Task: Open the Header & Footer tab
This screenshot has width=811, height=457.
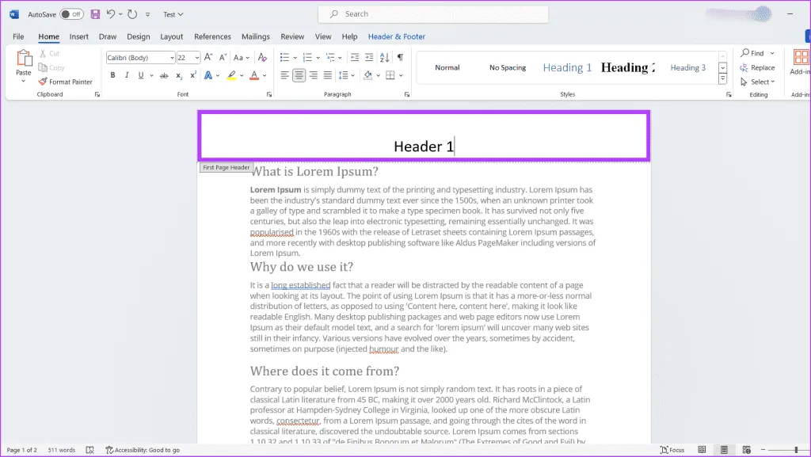Action: click(x=396, y=36)
